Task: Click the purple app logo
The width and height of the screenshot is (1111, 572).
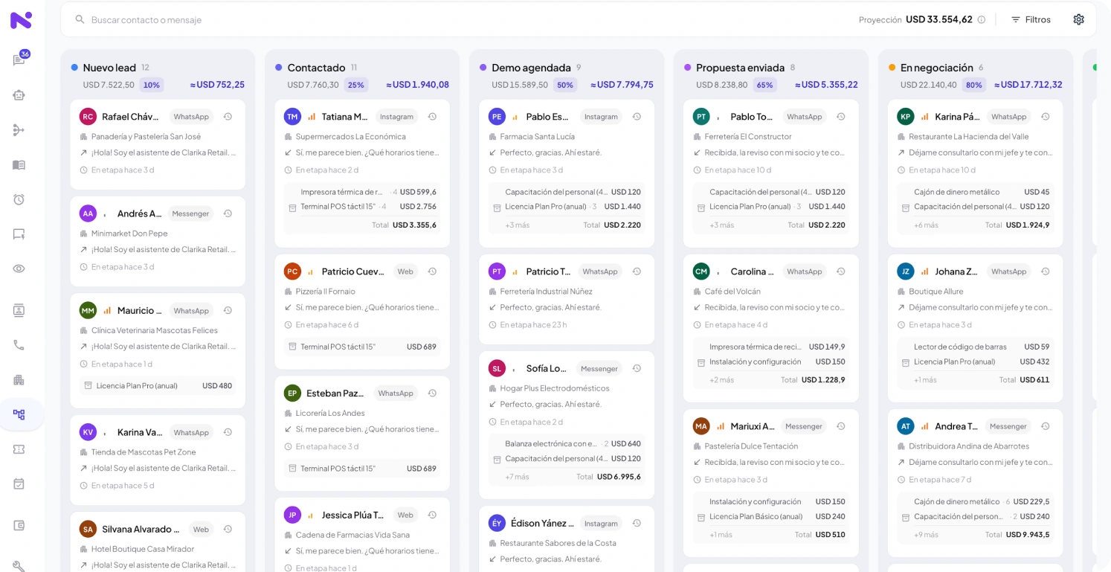Action: pos(21,20)
